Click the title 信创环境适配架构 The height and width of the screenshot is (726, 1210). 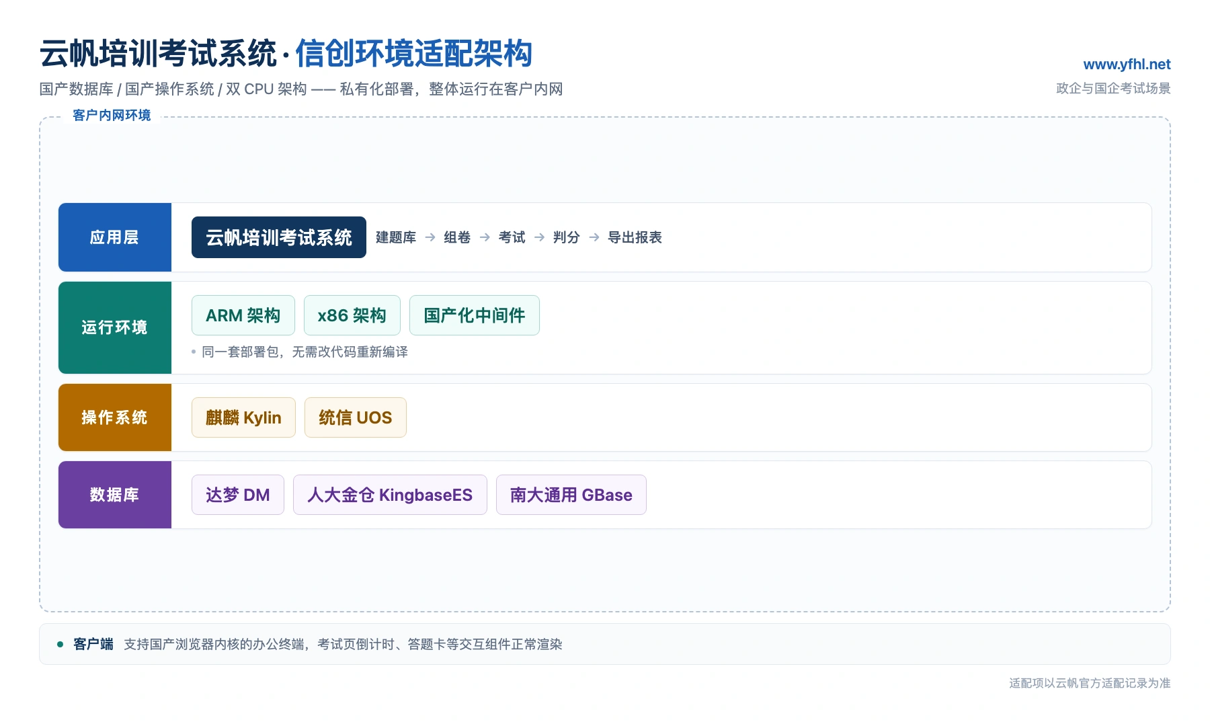click(x=414, y=54)
